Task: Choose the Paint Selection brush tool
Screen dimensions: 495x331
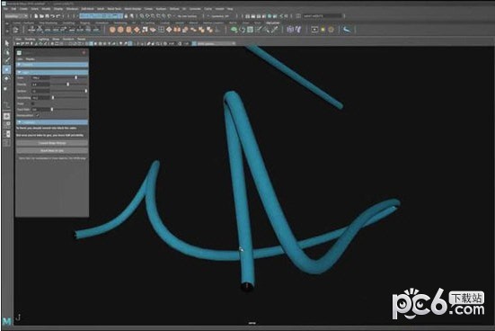Action: (6, 60)
